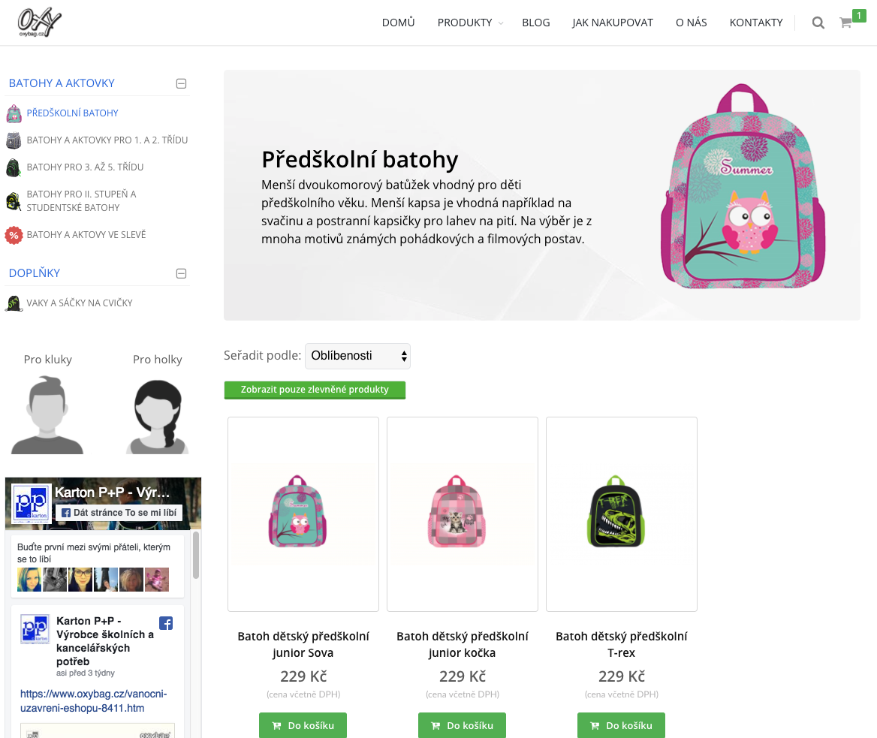Image resolution: width=877 pixels, height=738 pixels.
Task: Select the Pro kluky boy avatar
Action: (47, 415)
